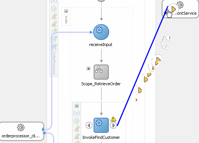This screenshot has height=143, width=199.
Task: Click the vertical main label
Action: [66, 20]
